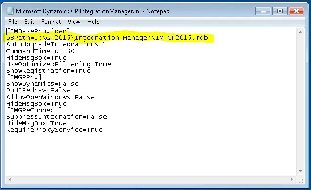Open the View menu
The image size is (311, 190).
(74, 21)
